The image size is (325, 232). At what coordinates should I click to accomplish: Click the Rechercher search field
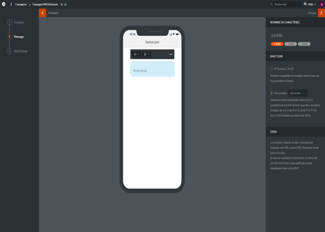coord(287,4)
